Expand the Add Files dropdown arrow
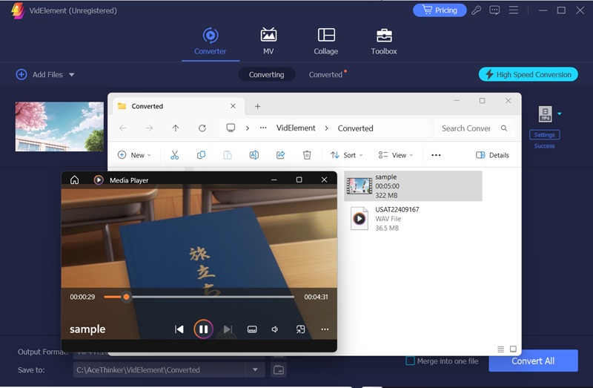The height and width of the screenshot is (388, 593). (72, 75)
